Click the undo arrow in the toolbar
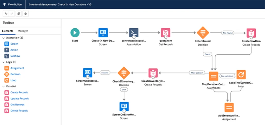Viewport: 265px width, 125px height. [6, 14]
